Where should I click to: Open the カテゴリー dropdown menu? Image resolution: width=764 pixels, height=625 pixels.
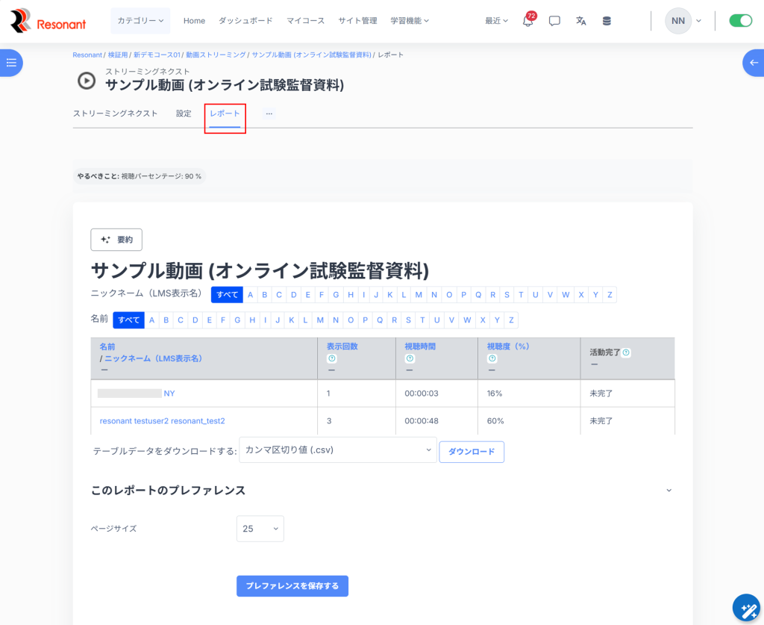(x=140, y=21)
